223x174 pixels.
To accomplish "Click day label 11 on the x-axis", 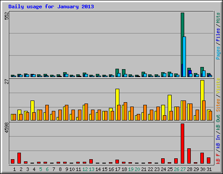I will (x=78, y=169).
